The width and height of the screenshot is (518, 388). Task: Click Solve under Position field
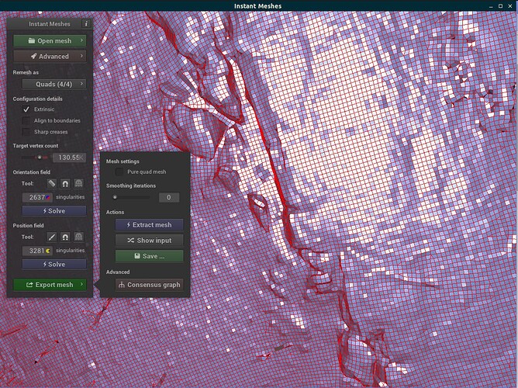pos(54,265)
